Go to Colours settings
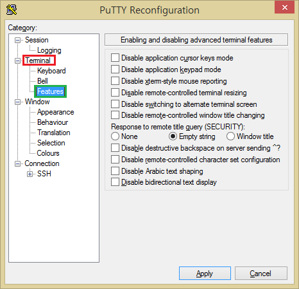This screenshot has height=289, width=299. click(x=48, y=153)
